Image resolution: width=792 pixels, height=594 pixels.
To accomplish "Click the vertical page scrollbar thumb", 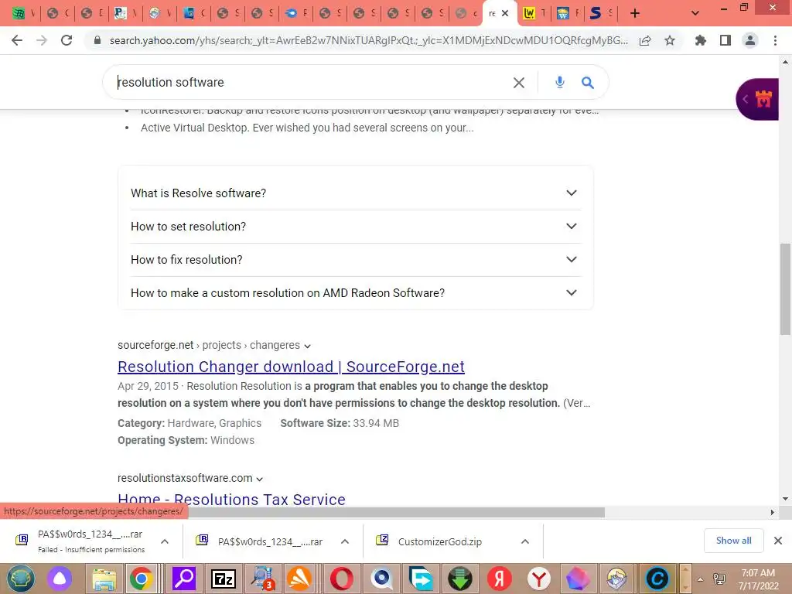I will pyautogui.click(x=785, y=289).
